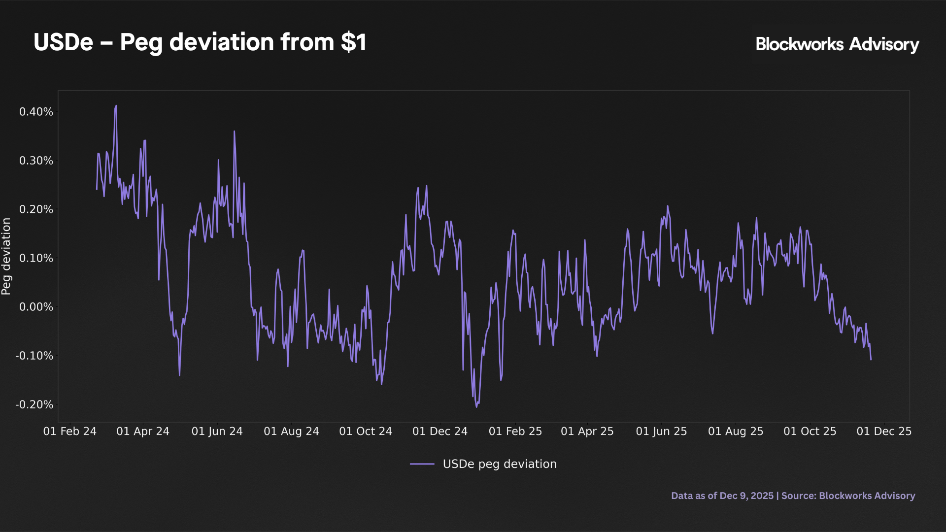This screenshot has height=532, width=946.
Task: Click the highest peak of the line near 0.40%
Action: (x=116, y=105)
